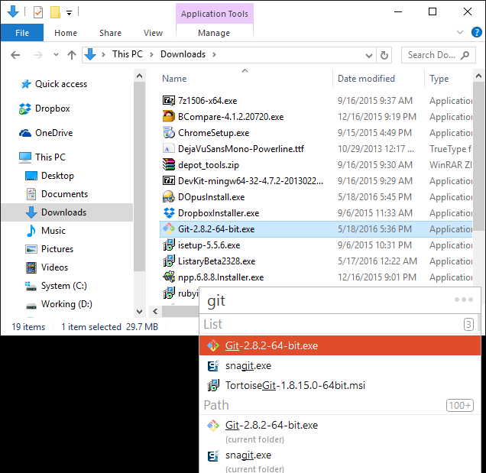Open the Recent locations dropdown arrow
This screenshot has height=473, width=486.
tap(56, 54)
